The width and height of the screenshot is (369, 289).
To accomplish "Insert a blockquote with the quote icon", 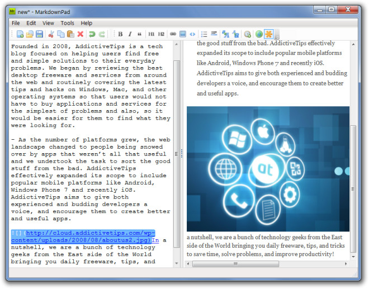I will (x=140, y=34).
